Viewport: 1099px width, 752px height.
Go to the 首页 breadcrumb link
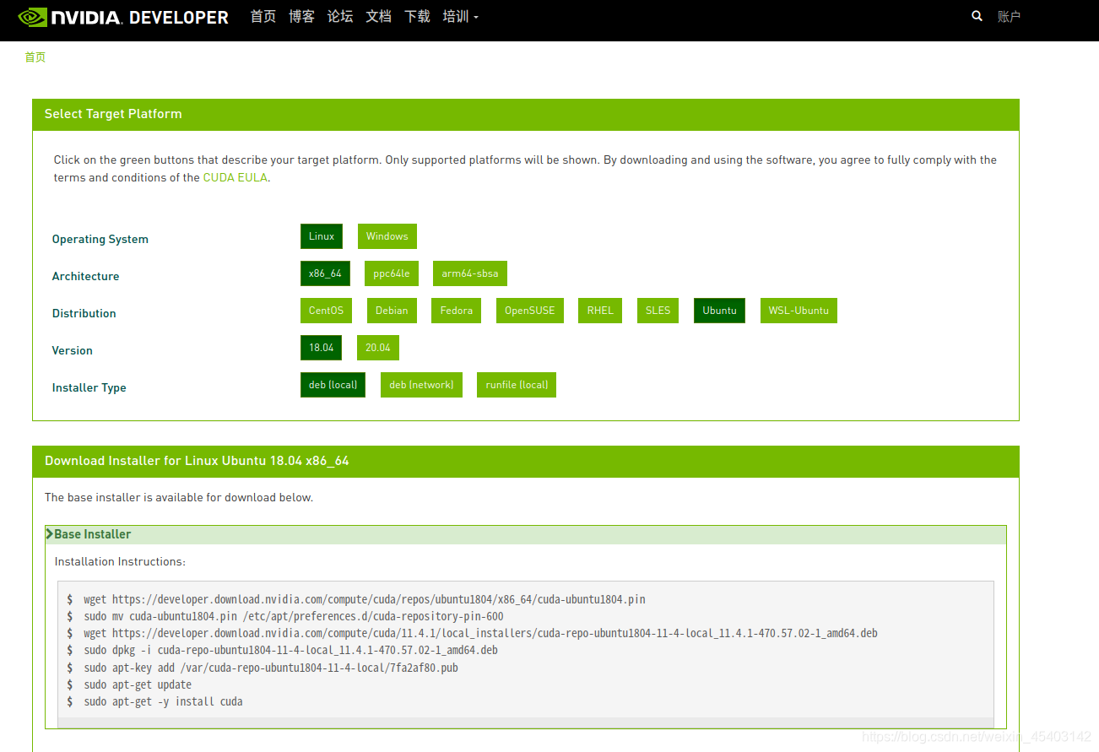pos(35,57)
